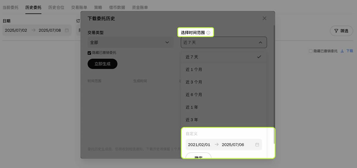Click the calendar icon in custom date range

click(x=257, y=145)
